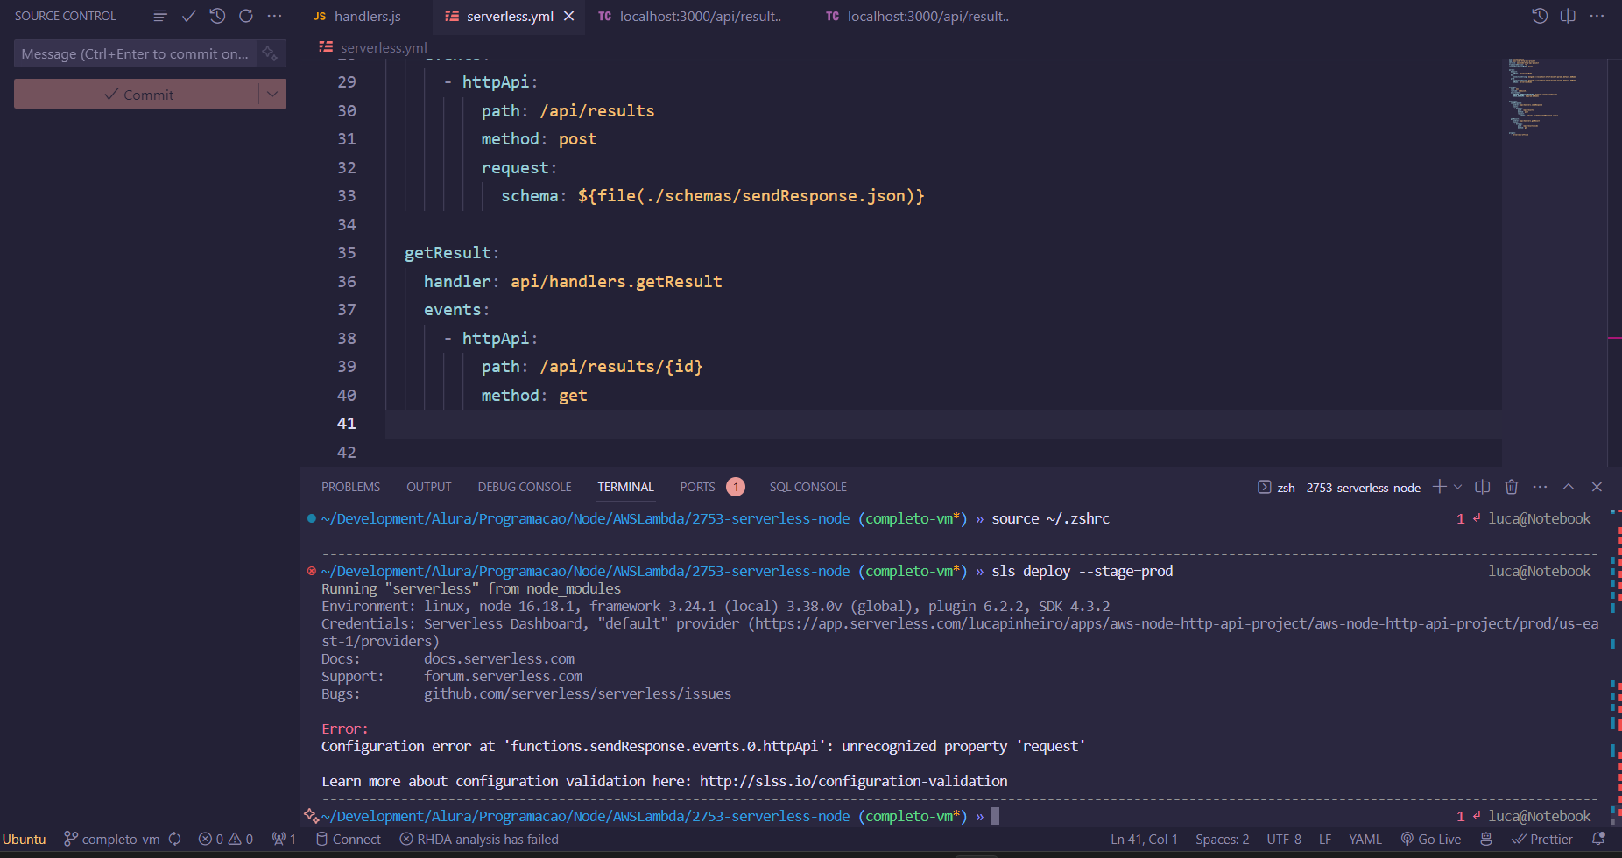Change the LF end of line sequence

(x=1325, y=839)
